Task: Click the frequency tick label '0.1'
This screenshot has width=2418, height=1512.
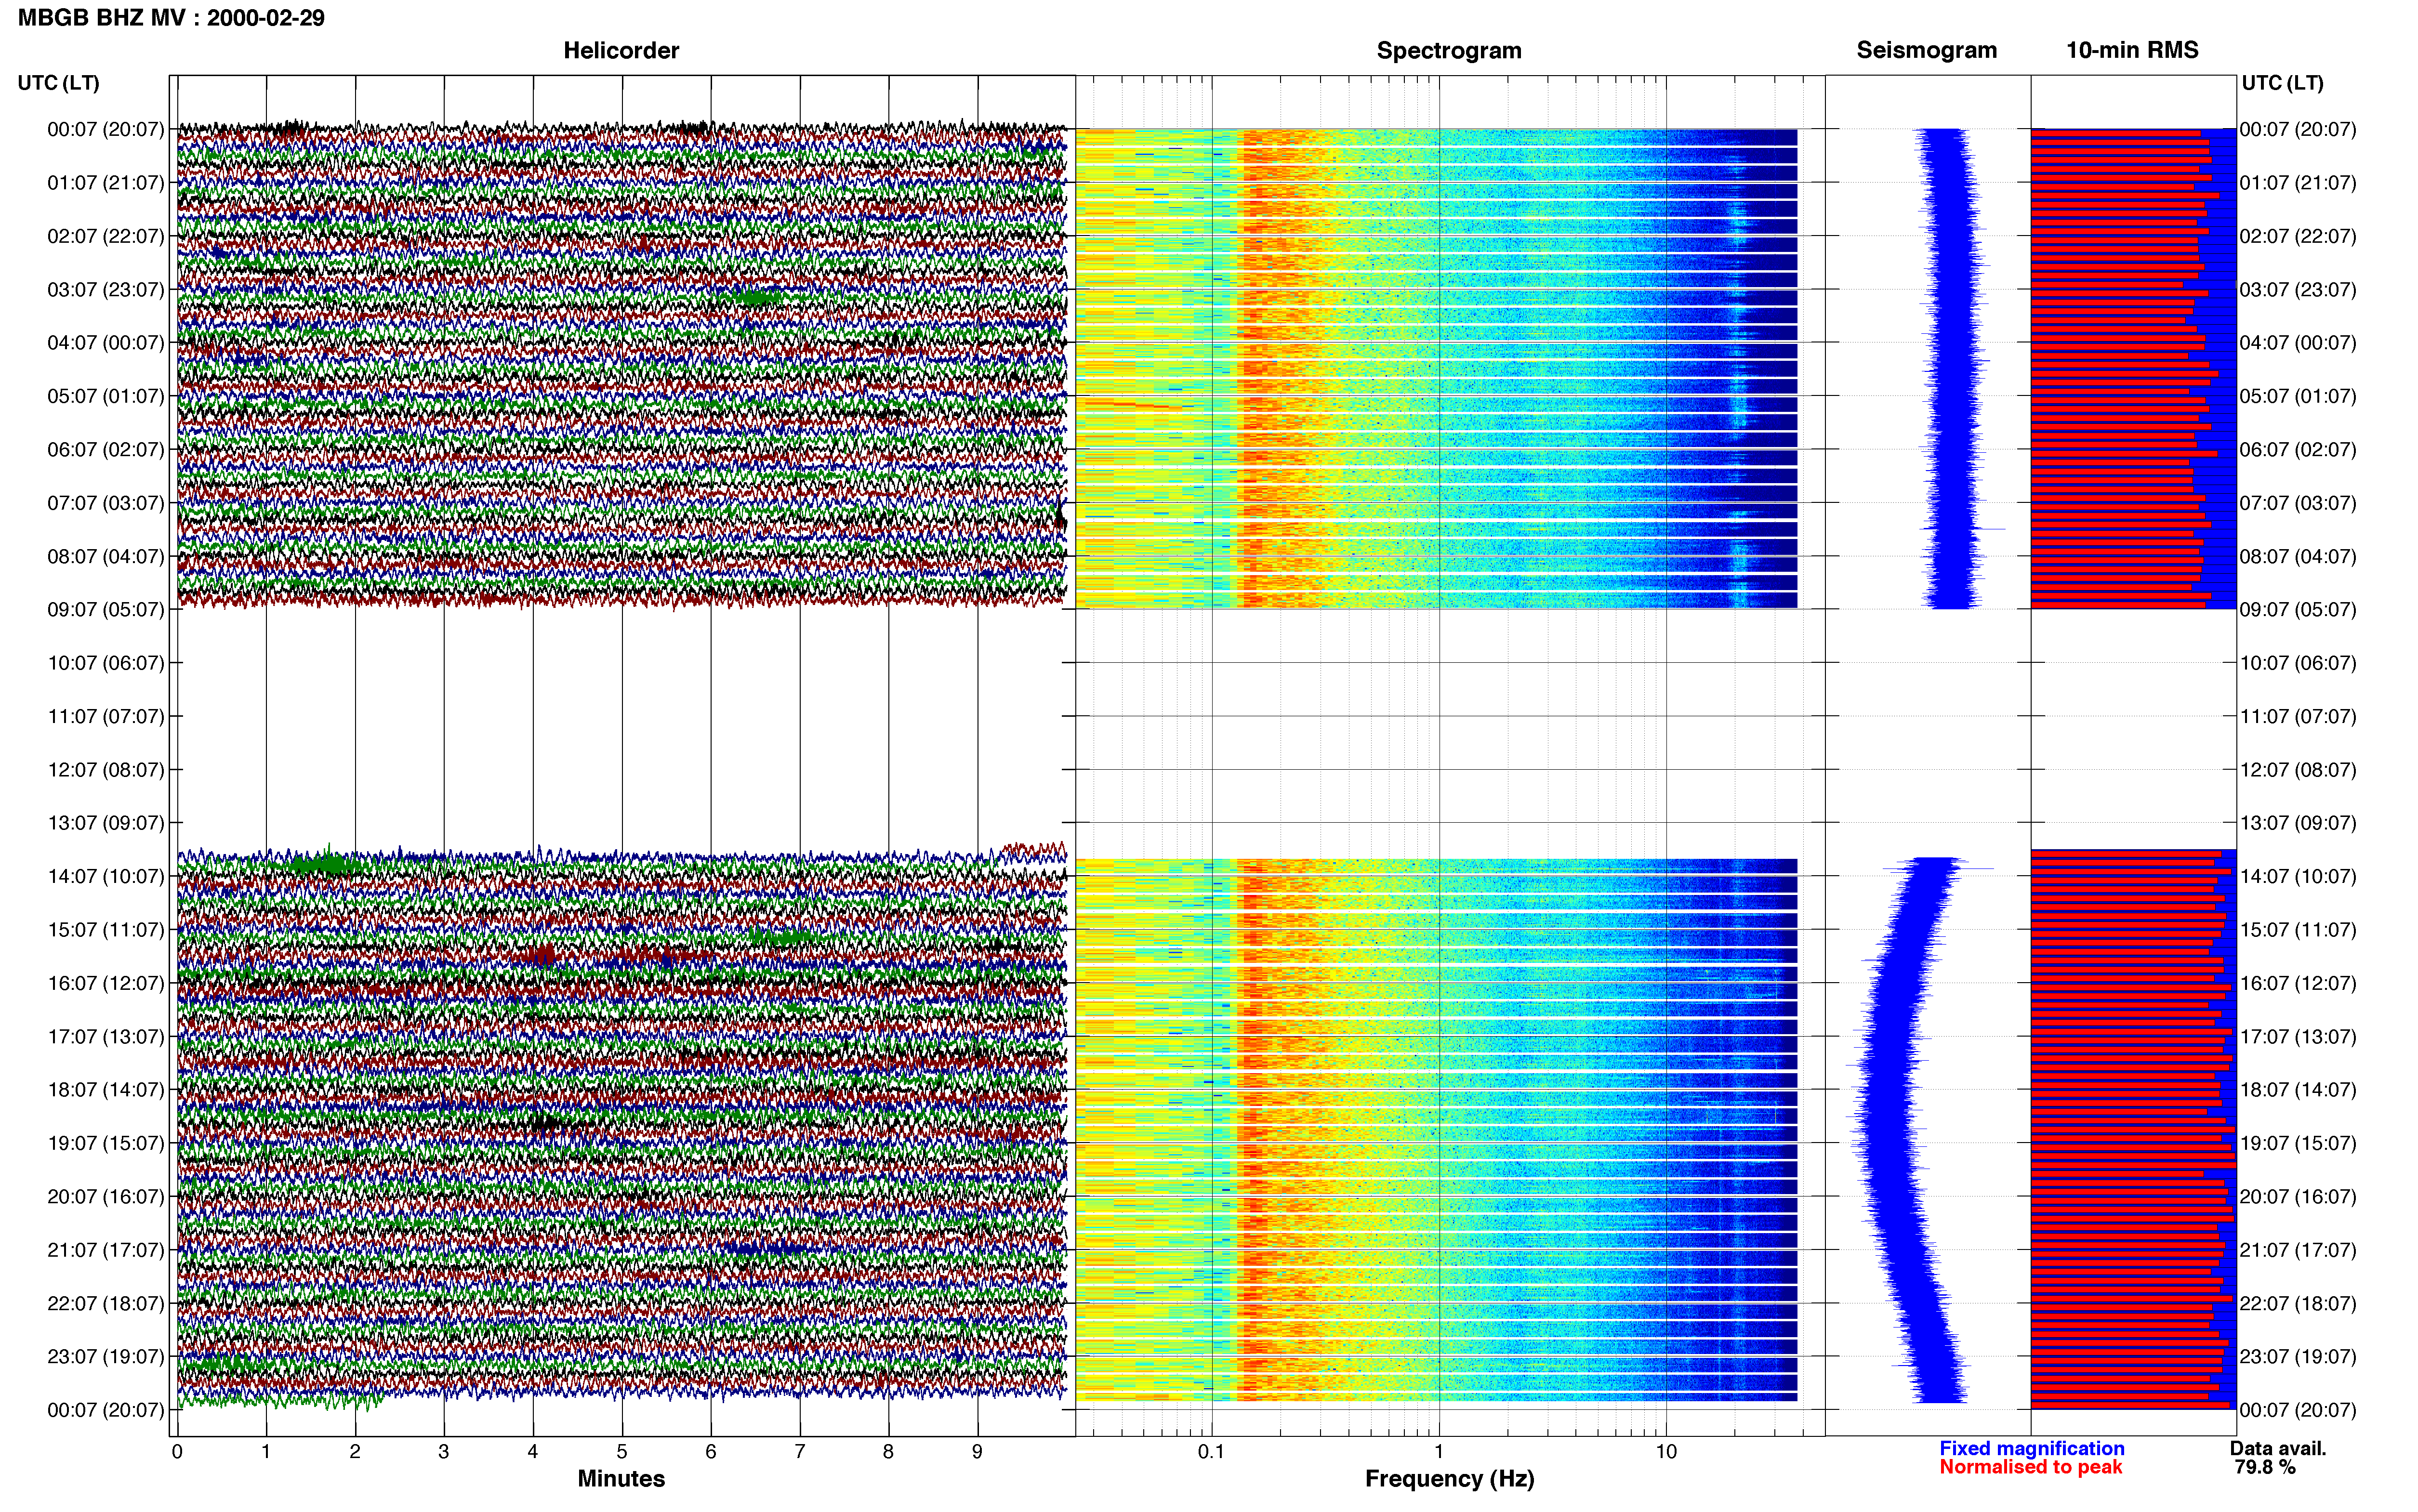Action: tap(1211, 1452)
